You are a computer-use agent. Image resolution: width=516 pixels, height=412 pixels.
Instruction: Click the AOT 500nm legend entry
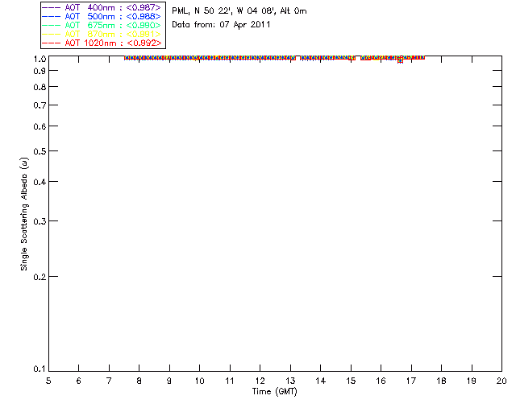(102, 16)
